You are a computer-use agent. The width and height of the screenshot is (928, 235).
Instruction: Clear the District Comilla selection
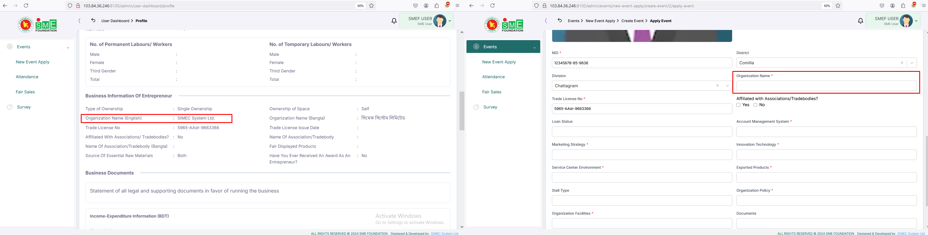pyautogui.click(x=902, y=63)
